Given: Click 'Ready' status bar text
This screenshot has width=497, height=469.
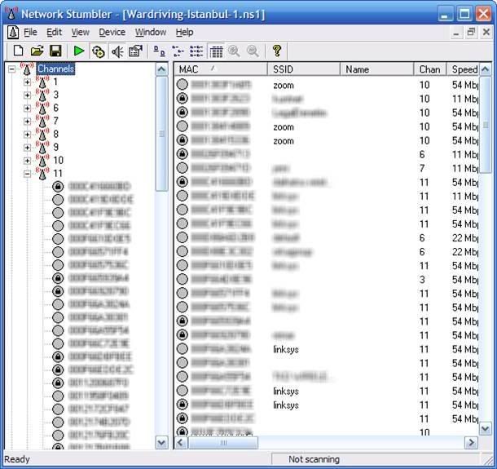Looking at the screenshot, I should click(17, 459).
